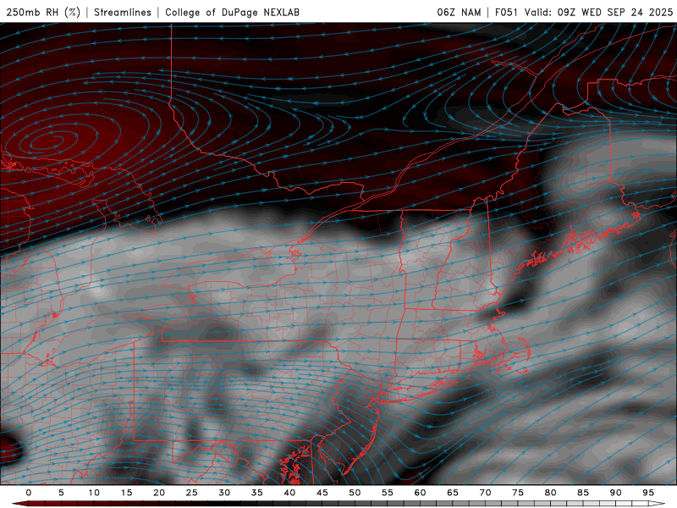Click the "50" value on the color scale
Viewport: 677px width, 508px height.
355,493
